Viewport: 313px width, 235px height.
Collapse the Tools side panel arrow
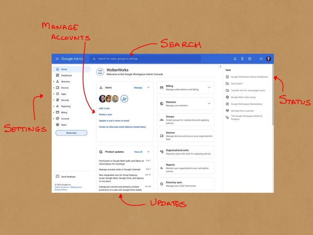coord(221,66)
